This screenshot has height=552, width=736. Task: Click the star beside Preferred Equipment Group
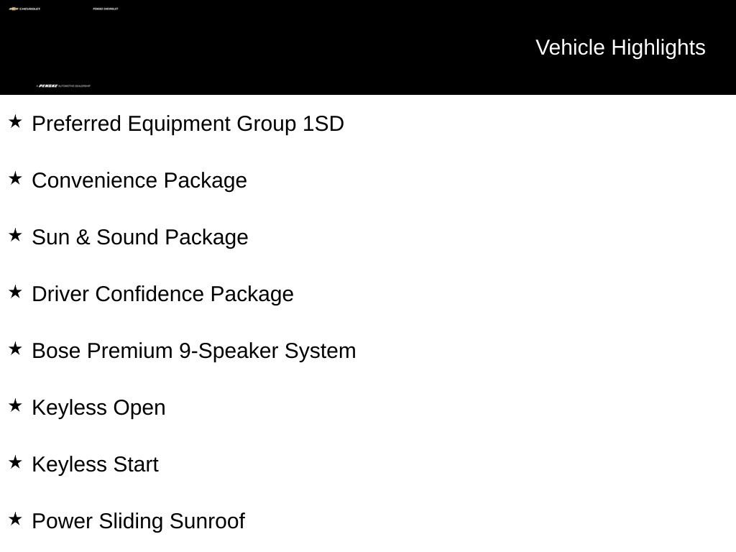16,122
